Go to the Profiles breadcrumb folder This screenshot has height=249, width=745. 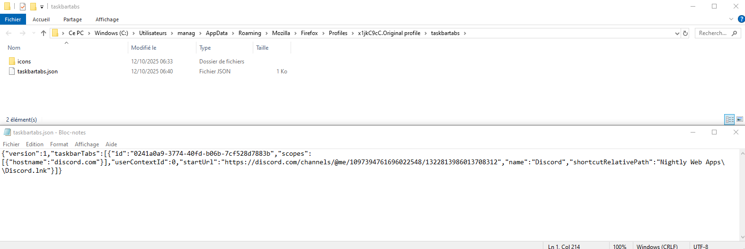tap(338, 33)
